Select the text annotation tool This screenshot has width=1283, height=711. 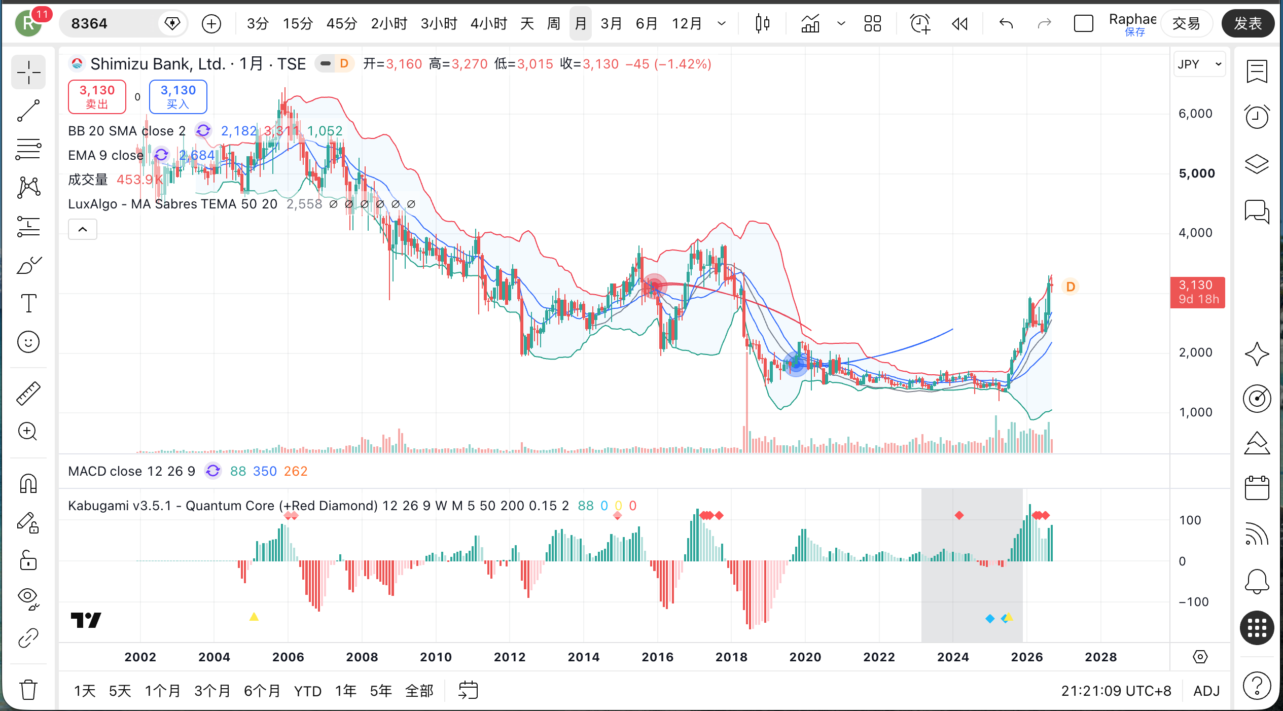tap(28, 303)
